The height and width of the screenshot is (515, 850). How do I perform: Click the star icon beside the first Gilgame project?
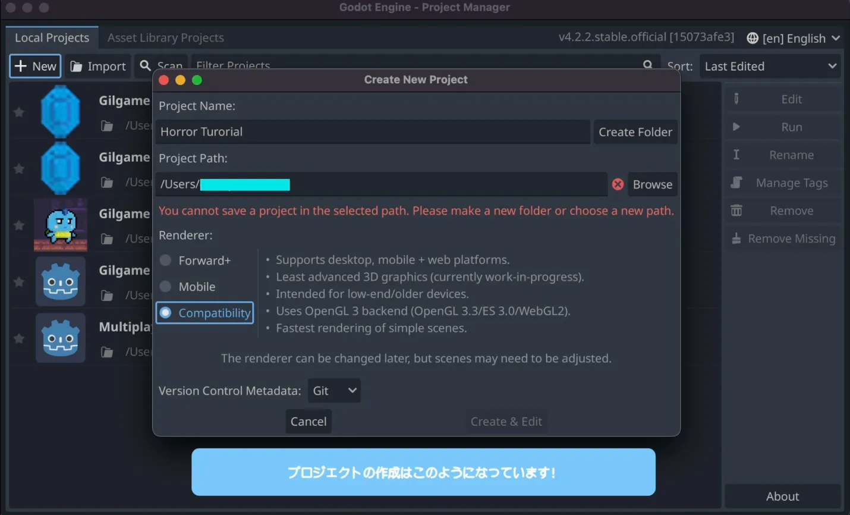tap(19, 112)
